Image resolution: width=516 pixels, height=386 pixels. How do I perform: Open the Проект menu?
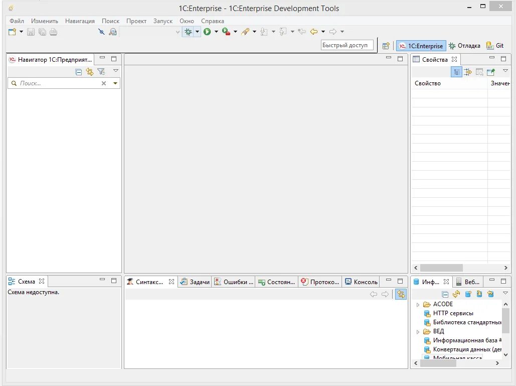tap(136, 21)
